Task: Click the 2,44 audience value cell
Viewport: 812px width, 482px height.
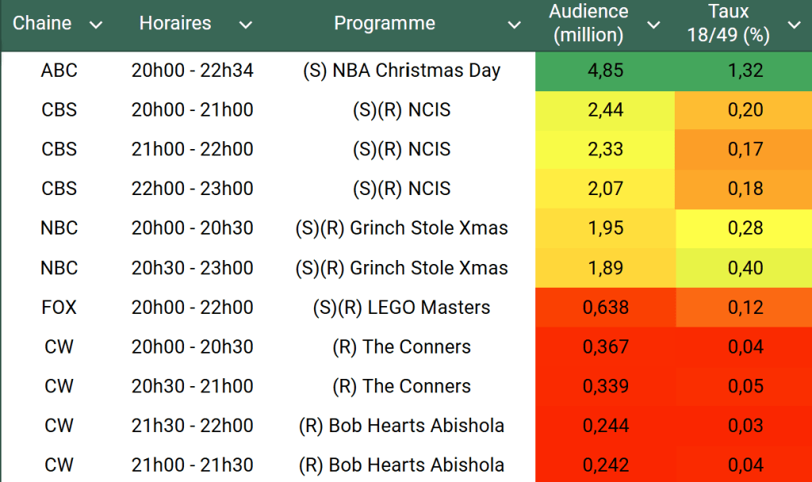Action: 605,110
